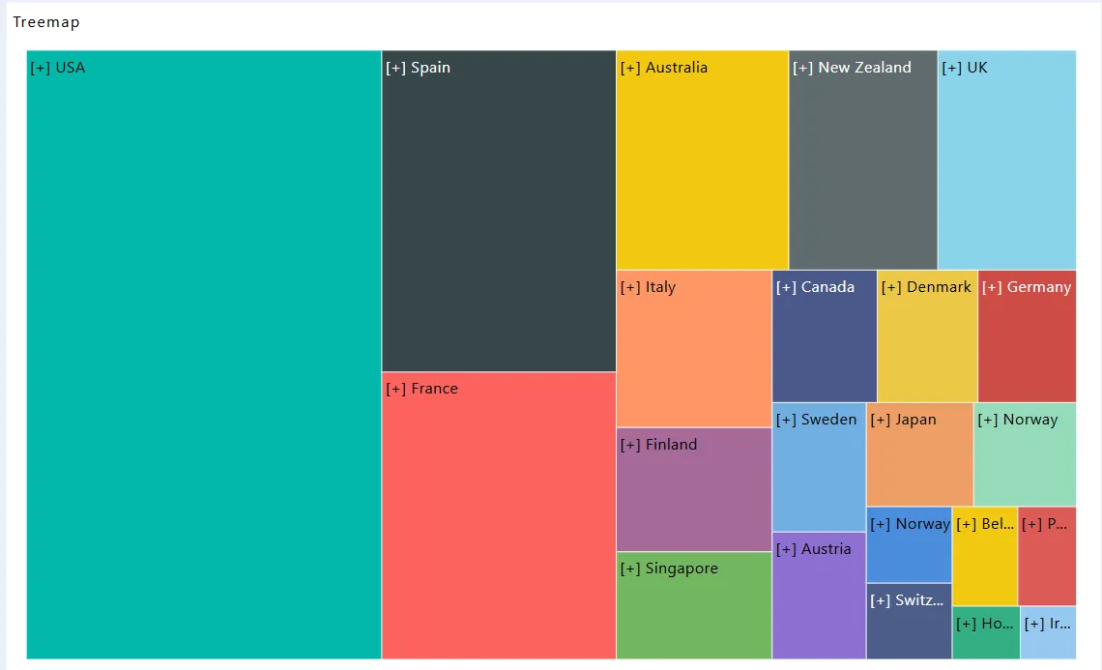Expand the light blue Ir... tile

coord(1048,632)
